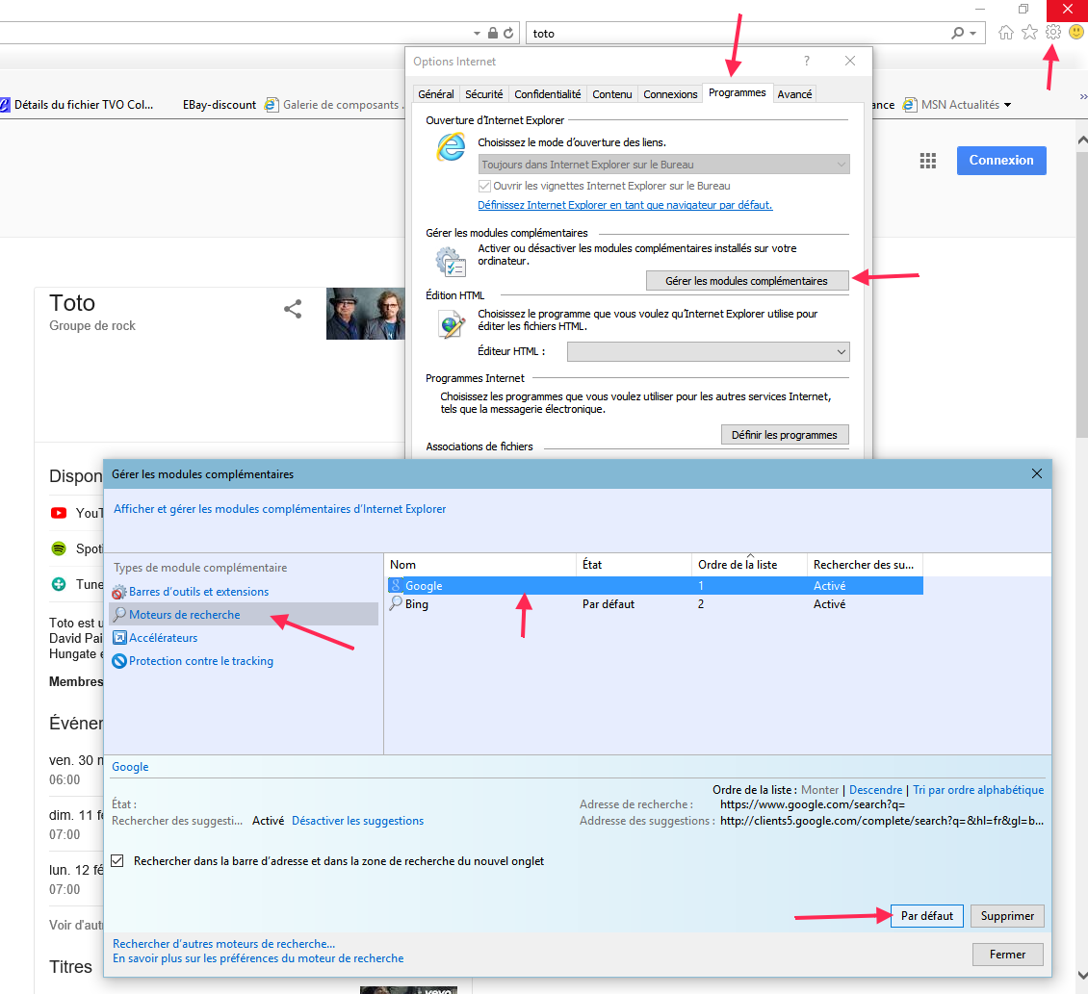Click the security lock icon in address bar
The image size is (1088, 994).
493,33
